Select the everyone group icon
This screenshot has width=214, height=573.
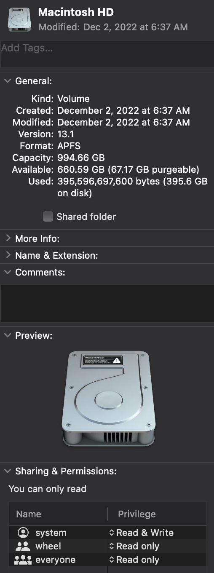click(22, 560)
